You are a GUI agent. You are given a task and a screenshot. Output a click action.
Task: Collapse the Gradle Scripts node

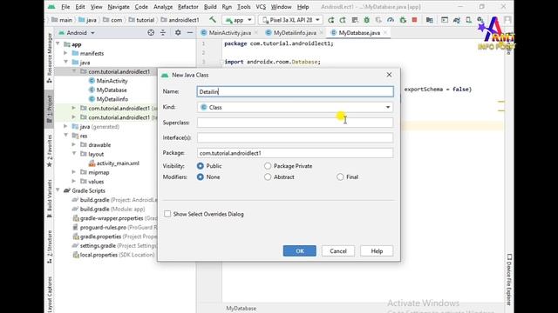click(58, 190)
